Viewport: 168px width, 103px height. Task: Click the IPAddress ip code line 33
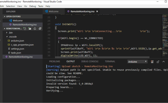click(x=82, y=45)
